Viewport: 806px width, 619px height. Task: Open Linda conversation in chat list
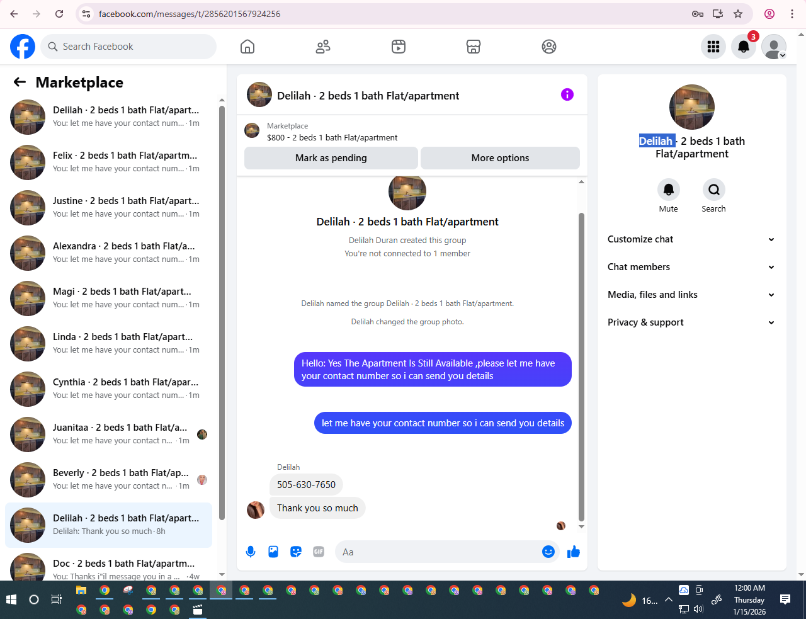pyautogui.click(x=108, y=344)
